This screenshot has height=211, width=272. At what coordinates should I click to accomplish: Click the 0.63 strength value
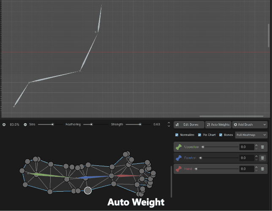click(x=157, y=124)
